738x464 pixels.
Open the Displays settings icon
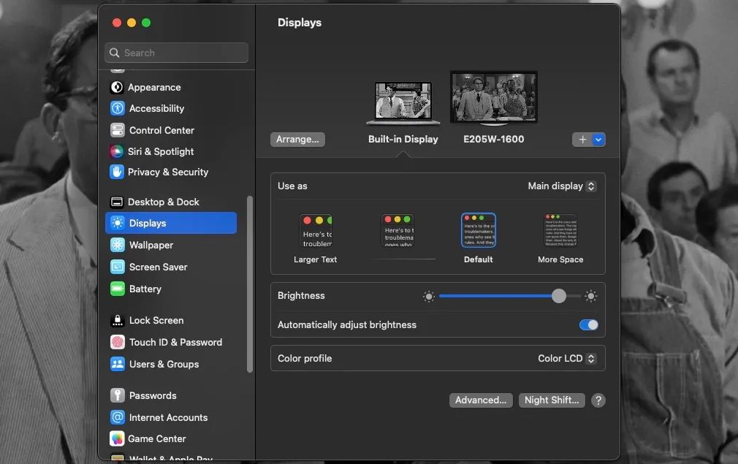118,223
